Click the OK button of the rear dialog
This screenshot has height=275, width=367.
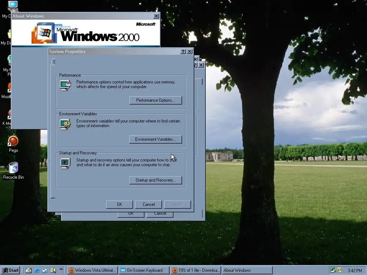(131, 214)
